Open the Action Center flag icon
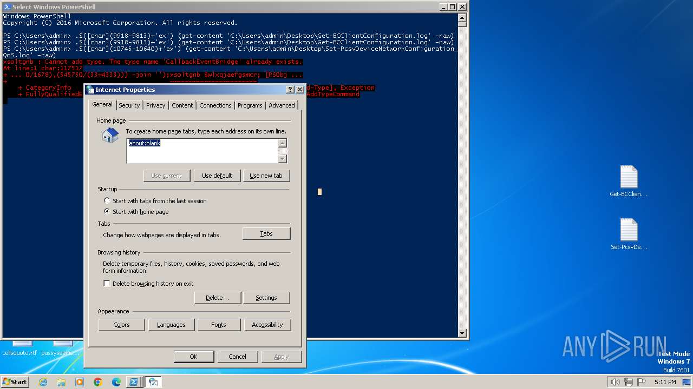The width and height of the screenshot is (693, 389). pos(642,382)
